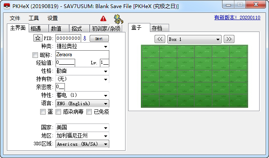Click the random PID button

pyautogui.click(x=99, y=38)
